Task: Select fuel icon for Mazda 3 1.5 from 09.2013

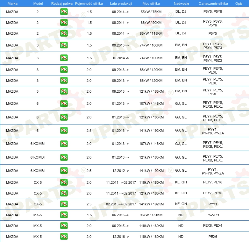Action: pyautogui.click(x=64, y=45)
